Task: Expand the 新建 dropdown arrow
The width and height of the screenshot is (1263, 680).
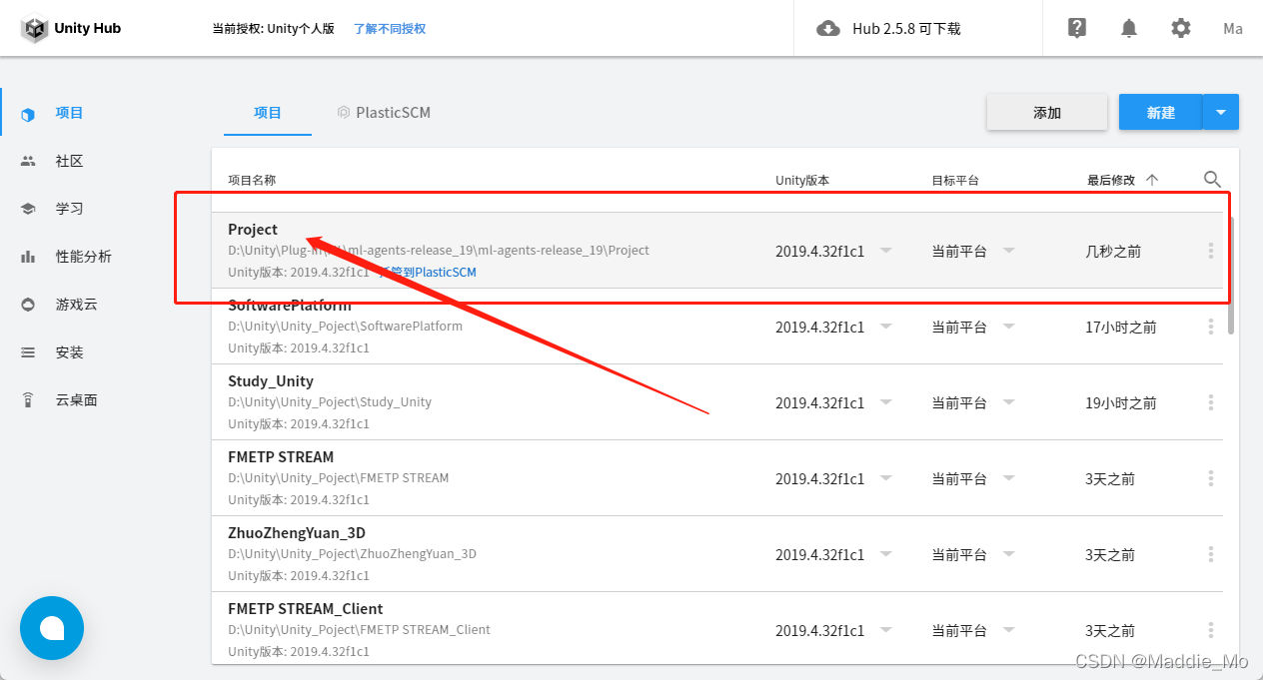Action: 1221,113
